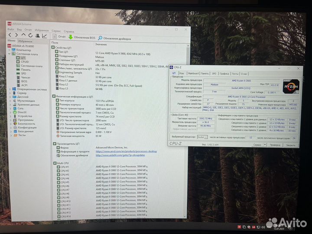Expand the Дисплей tree node
Viewport: 312px width, 234px height.
click(x=10, y=97)
